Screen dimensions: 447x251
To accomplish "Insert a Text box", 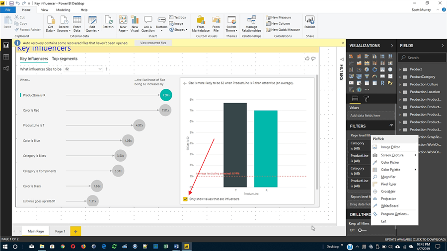I will pos(177,17).
